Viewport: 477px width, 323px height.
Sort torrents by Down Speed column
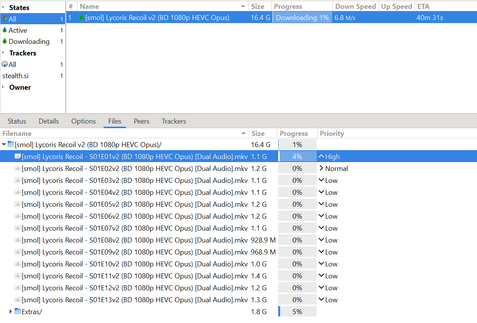[356, 7]
